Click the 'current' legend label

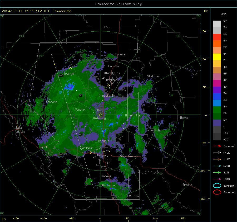click(x=229, y=186)
